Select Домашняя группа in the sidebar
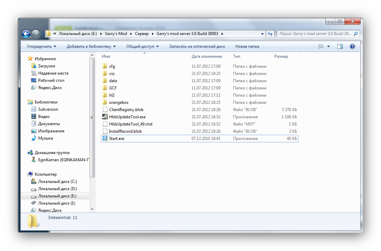 52,152
